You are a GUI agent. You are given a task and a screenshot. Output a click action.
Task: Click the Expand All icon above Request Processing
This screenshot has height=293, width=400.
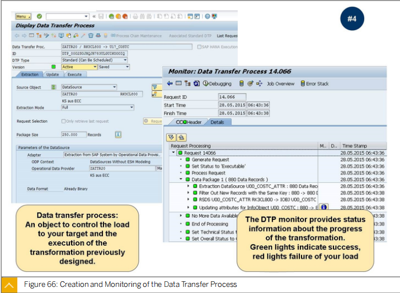click(171, 137)
